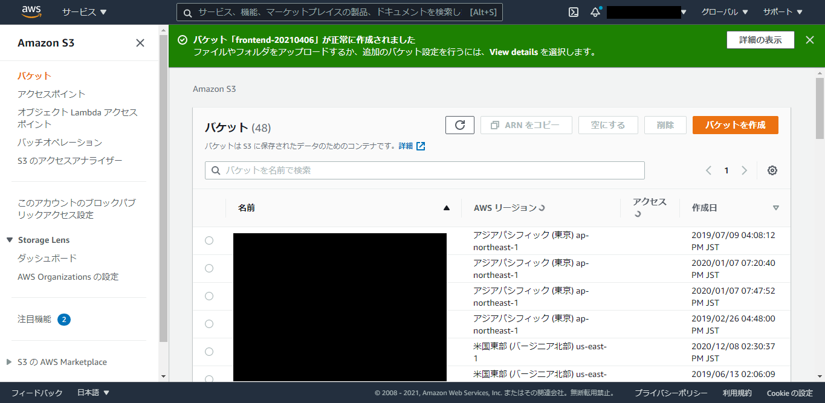Viewport: 825px width, 403px height.
Task: Select the bucket created 2019/02/26
Action: tap(209, 324)
